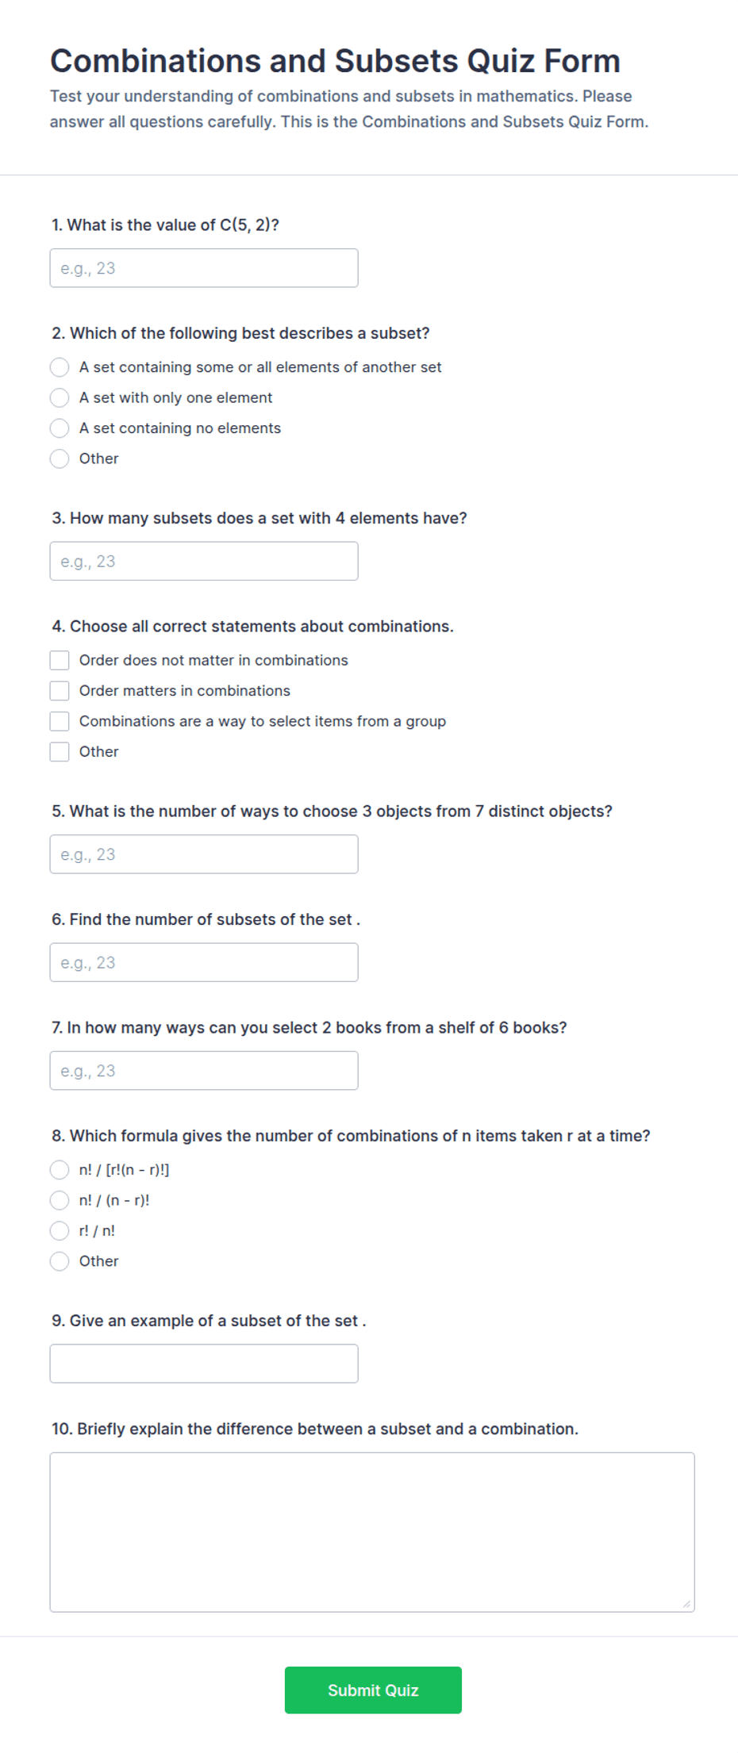
Task: Choose the n! / (n - r)! formula option
Action: [60, 1200]
